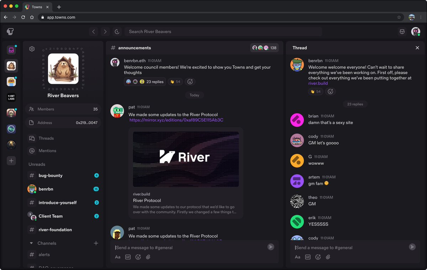The width and height of the screenshot is (427, 270).
Task: Add a new channel with plus icon
Action: (x=96, y=243)
